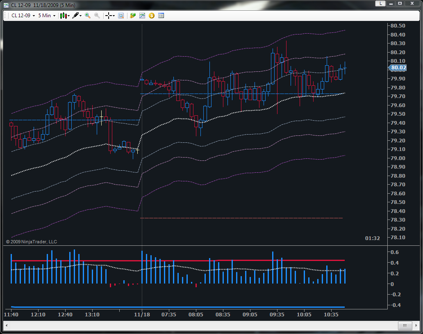The width and height of the screenshot is (423, 334).
Task: Expand the crosshair cursor dropdown arrow
Action: pyautogui.click(x=114, y=16)
